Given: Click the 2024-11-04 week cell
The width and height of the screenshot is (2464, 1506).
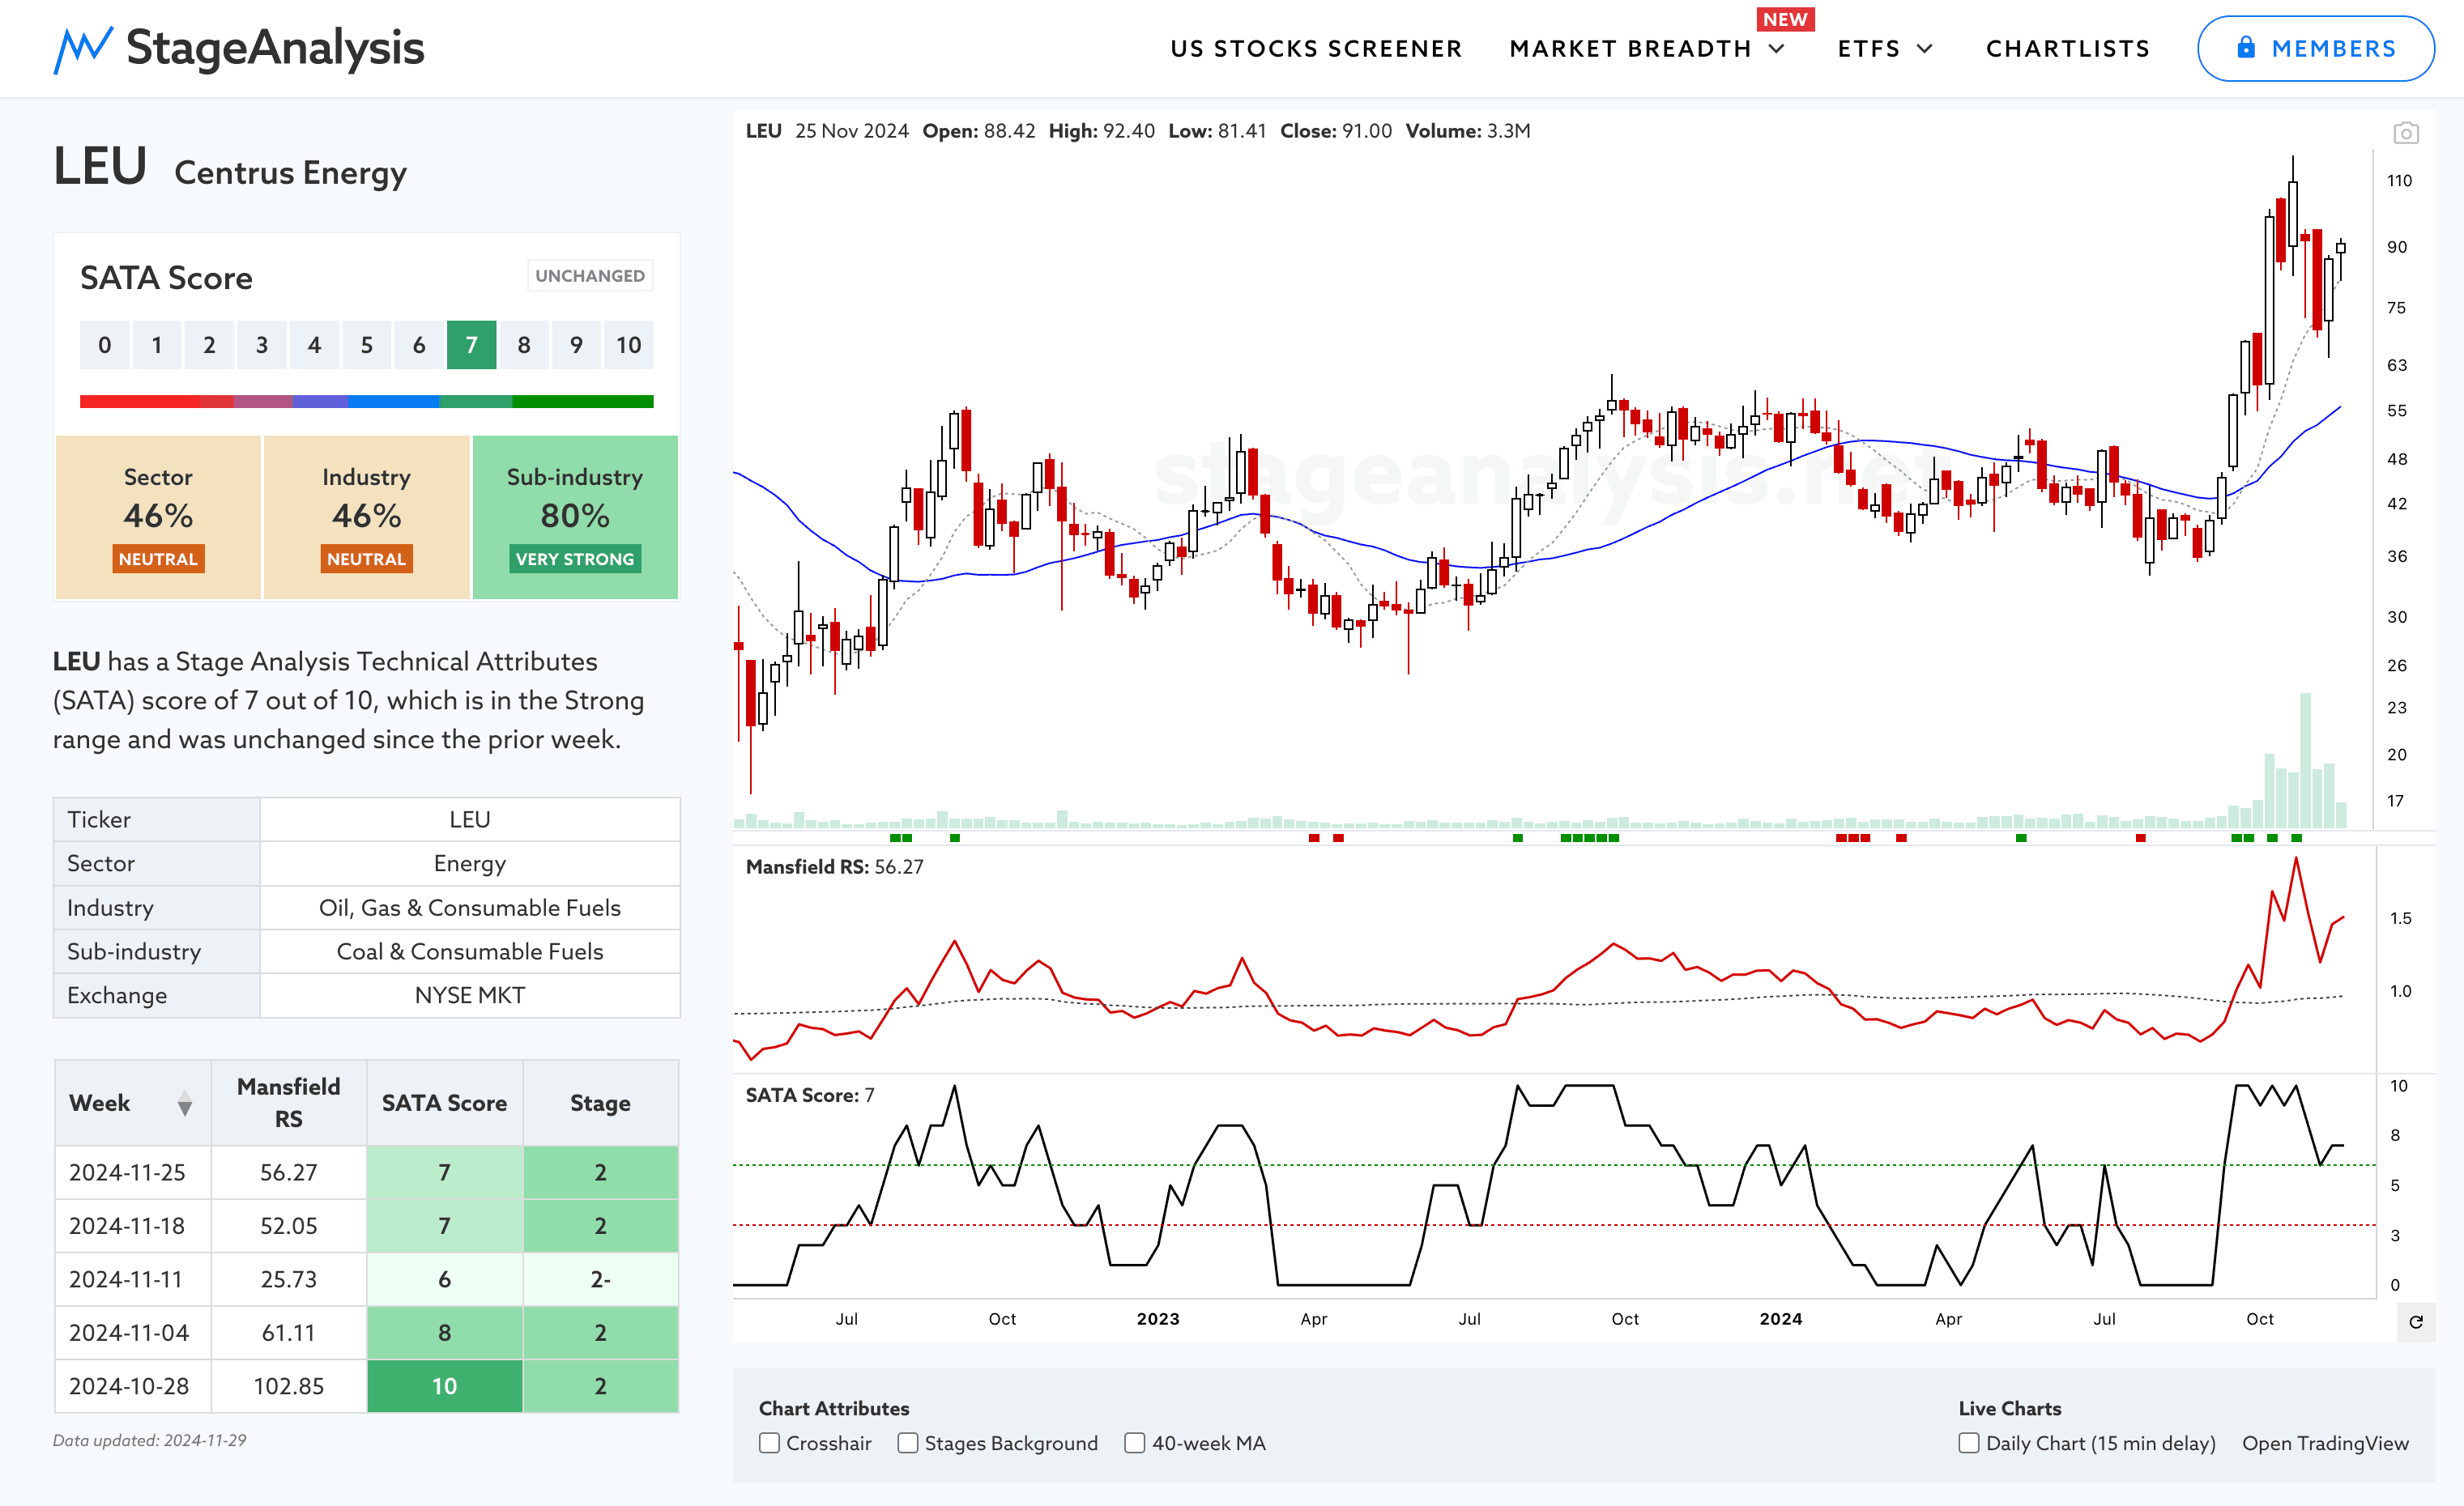Looking at the screenshot, I should click(133, 1332).
